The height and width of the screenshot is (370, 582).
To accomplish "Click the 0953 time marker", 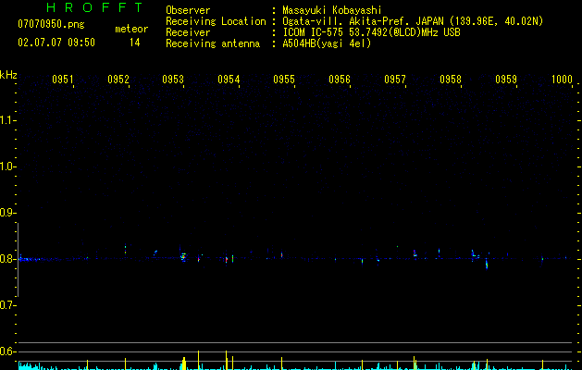I will coord(173,79).
